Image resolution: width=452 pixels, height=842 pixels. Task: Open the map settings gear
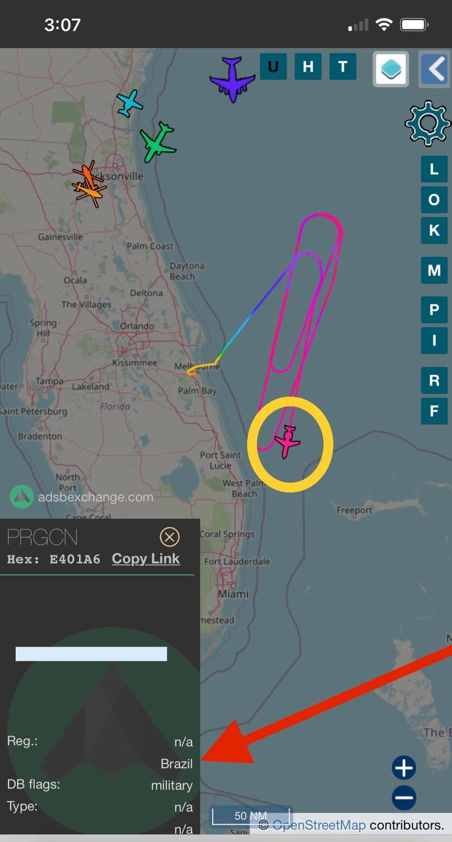tap(428, 123)
